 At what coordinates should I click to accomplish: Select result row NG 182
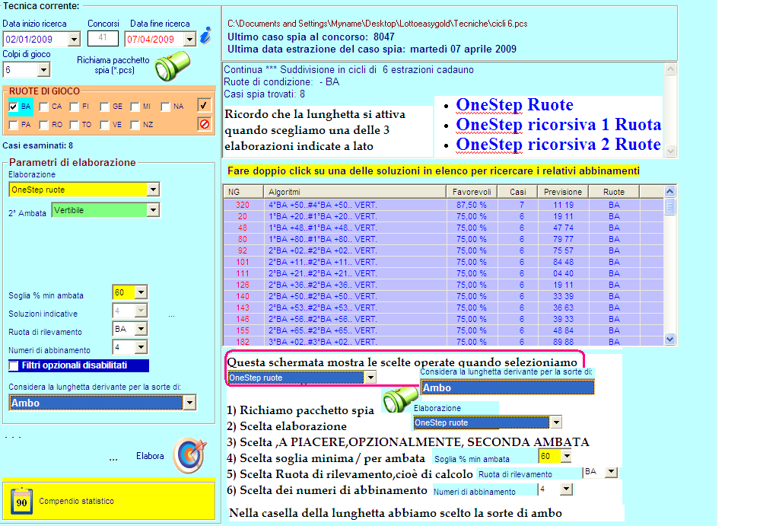pos(444,342)
